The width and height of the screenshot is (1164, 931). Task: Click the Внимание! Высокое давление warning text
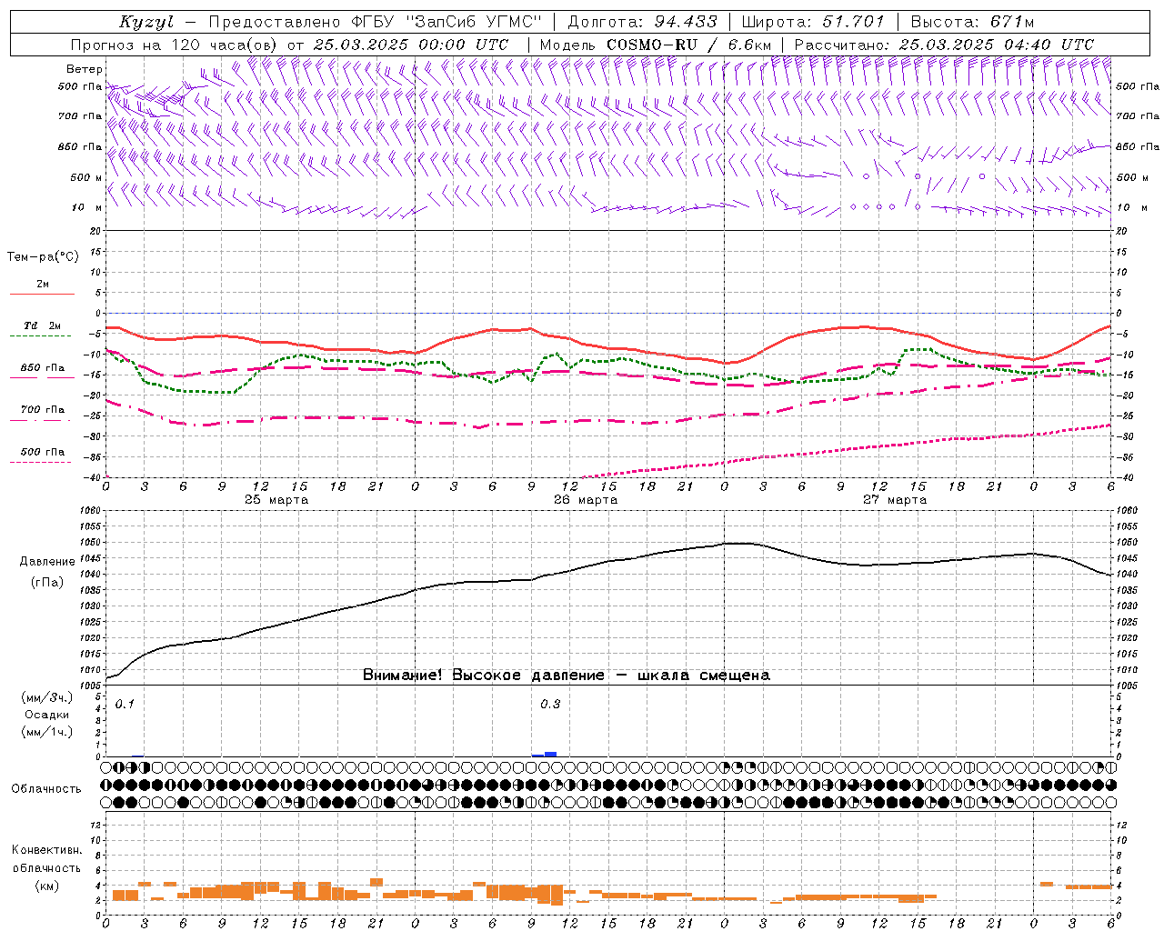567,675
